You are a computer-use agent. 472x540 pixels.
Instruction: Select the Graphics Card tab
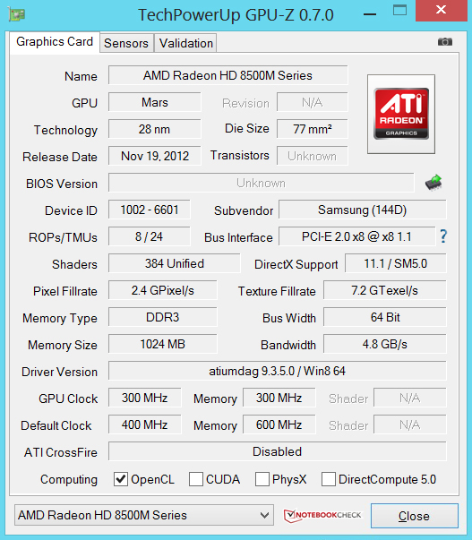coord(55,42)
